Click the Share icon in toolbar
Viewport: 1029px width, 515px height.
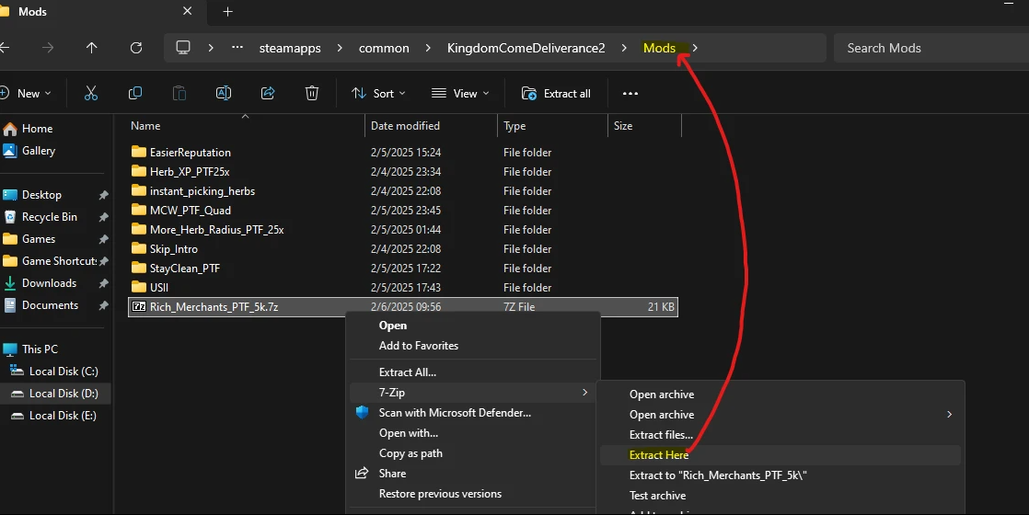(x=268, y=93)
